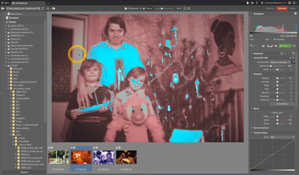Open the Foto_zakazky_vystup folder

[x=22, y=89]
